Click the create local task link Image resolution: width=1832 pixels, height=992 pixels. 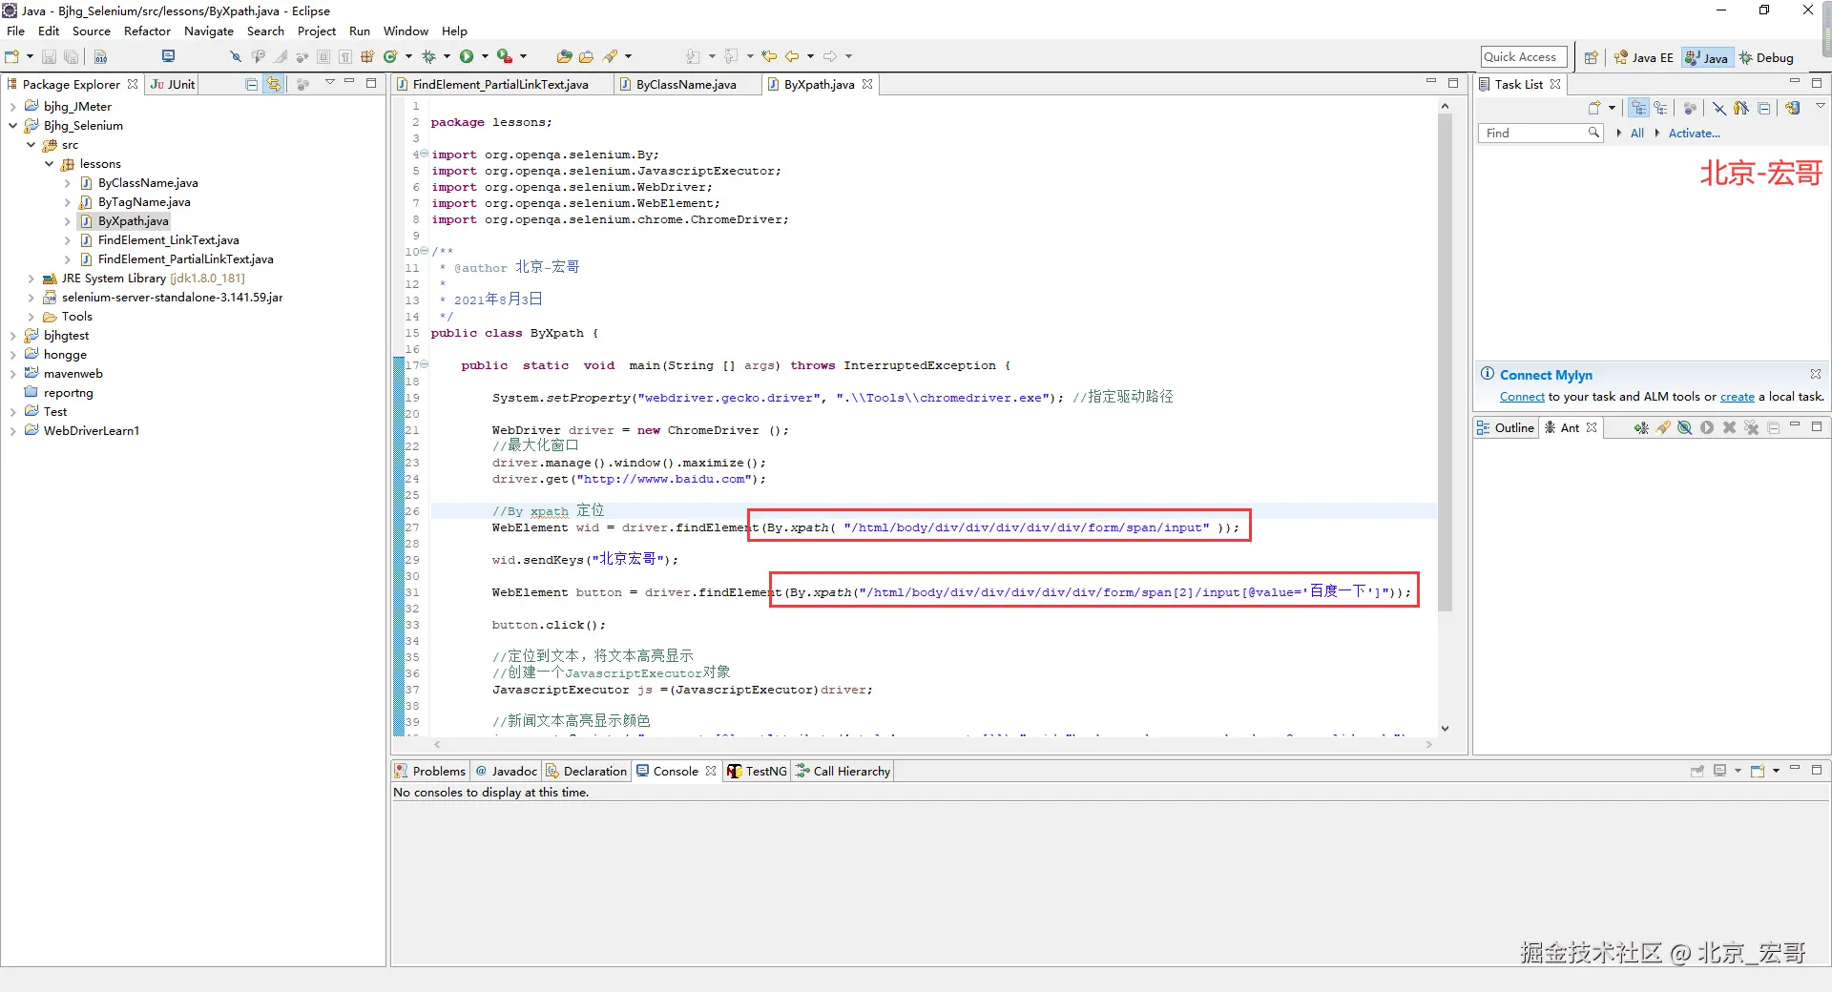click(x=1737, y=397)
